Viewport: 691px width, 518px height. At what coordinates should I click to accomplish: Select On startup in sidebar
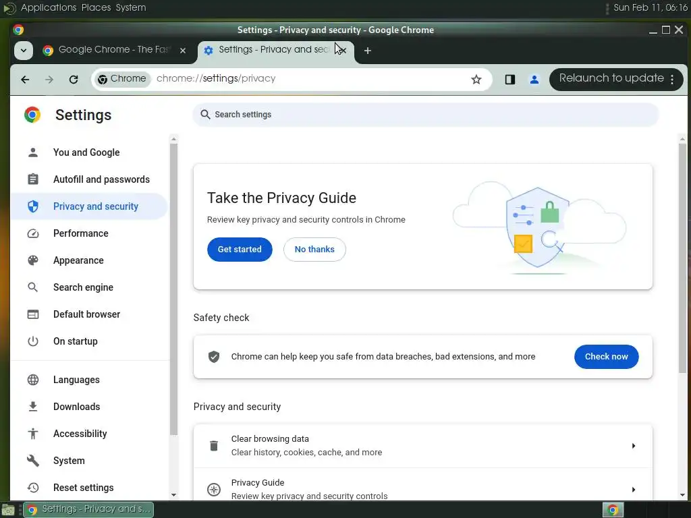click(76, 341)
